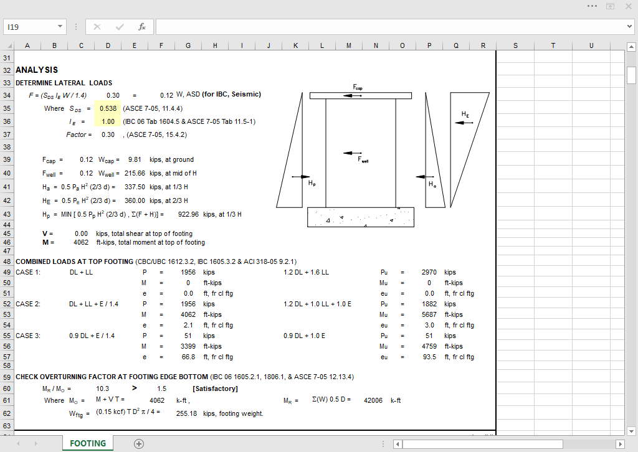Click the CASE 3: label
The width and height of the screenshot is (638, 452).
click(x=28, y=336)
